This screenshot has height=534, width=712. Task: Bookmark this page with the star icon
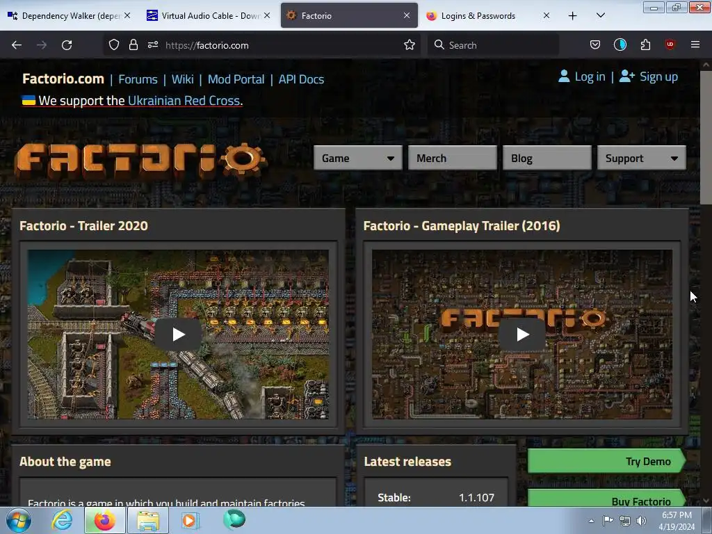pyautogui.click(x=409, y=45)
